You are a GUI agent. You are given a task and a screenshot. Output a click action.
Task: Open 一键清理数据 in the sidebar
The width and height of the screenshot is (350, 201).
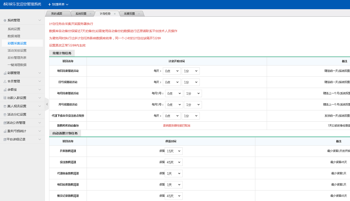(17, 65)
